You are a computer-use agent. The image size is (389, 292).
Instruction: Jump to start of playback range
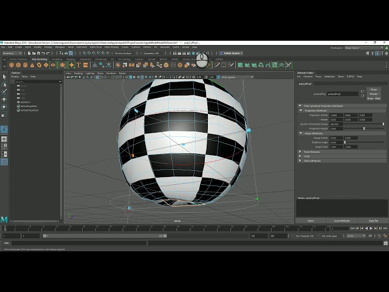coord(353,228)
